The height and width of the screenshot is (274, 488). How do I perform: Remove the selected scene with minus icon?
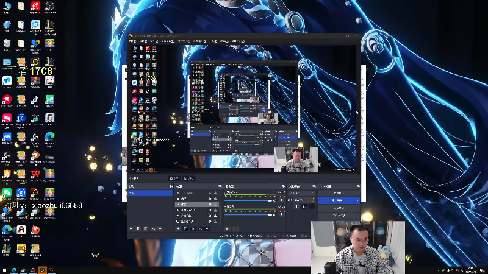pyautogui.click(x=131, y=229)
